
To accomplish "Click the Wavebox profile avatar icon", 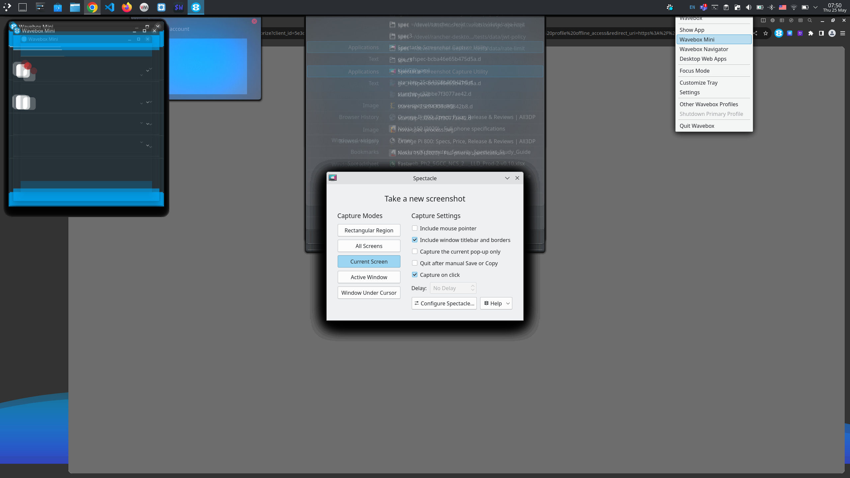I will tap(832, 33).
